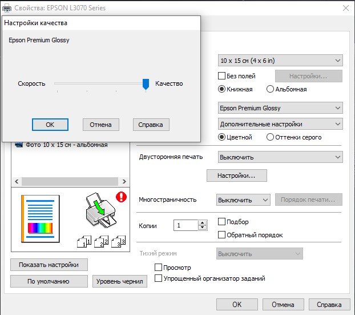Click the photo preset icon beside Фото 10 x 15
355x315 pixels.
click(x=19, y=145)
